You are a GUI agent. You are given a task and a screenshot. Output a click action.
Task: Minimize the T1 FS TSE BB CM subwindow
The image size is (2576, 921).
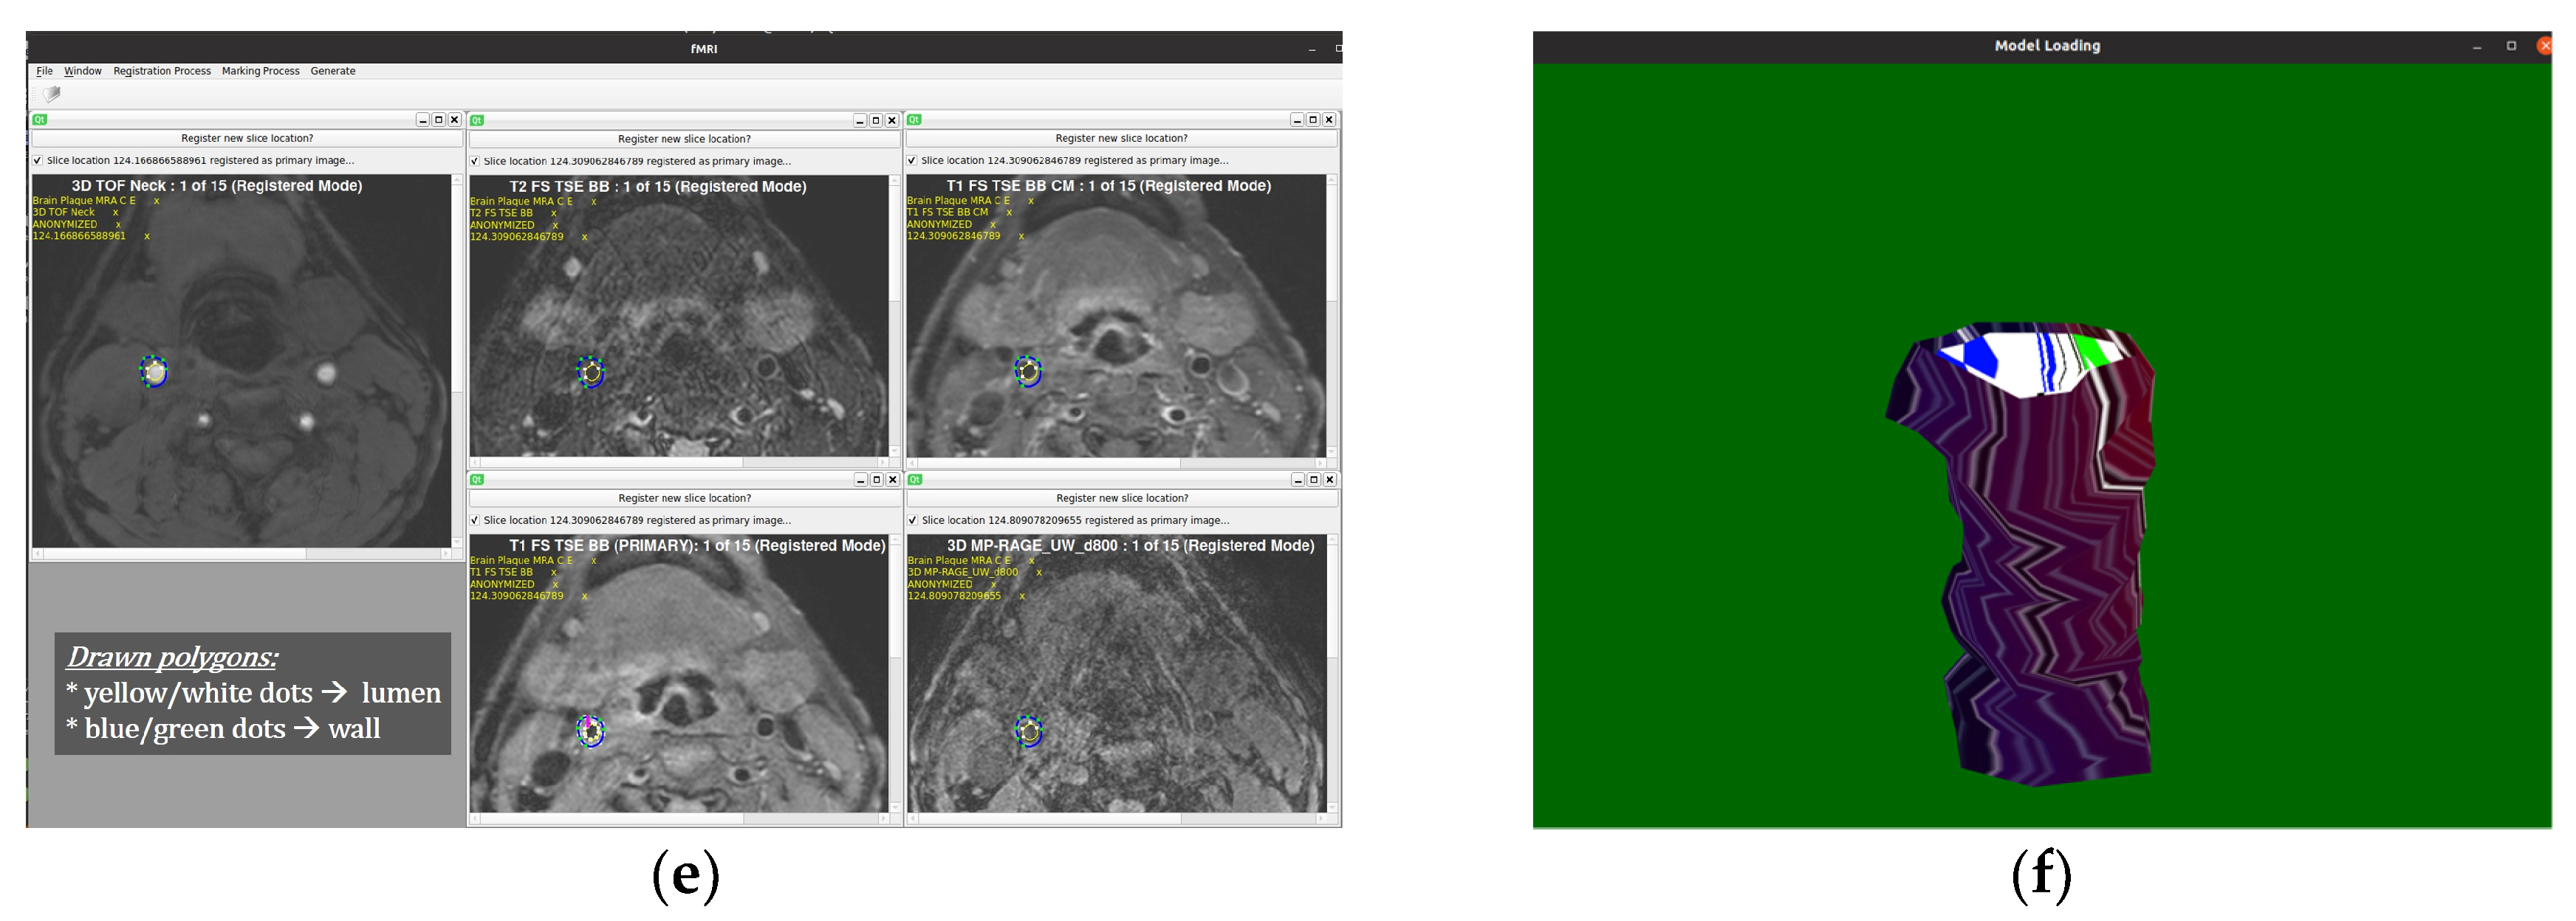click(1297, 120)
